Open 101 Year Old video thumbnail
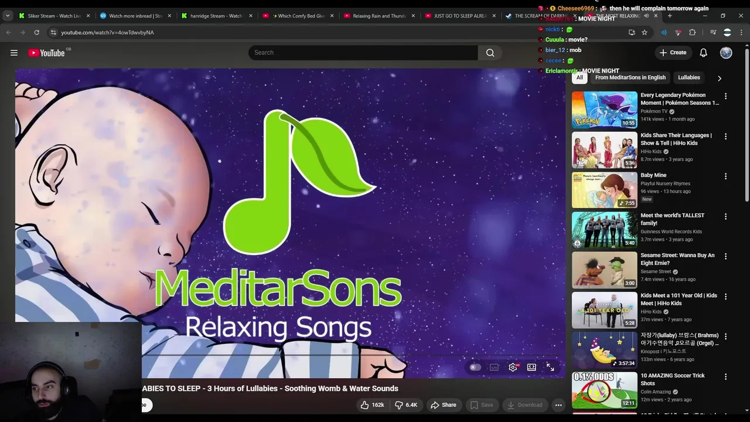 (x=604, y=310)
